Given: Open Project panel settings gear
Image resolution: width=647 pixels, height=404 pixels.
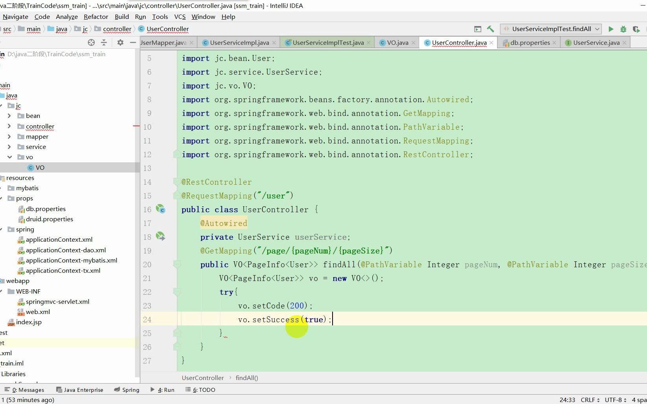Looking at the screenshot, I should 120,42.
